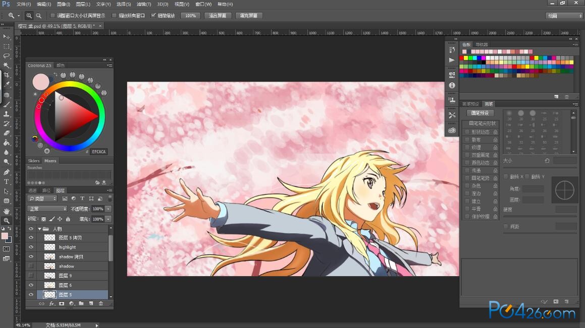The height and width of the screenshot is (328, 585).
Task: Enable 纹理 brush option checkbox
Action: pos(467,148)
